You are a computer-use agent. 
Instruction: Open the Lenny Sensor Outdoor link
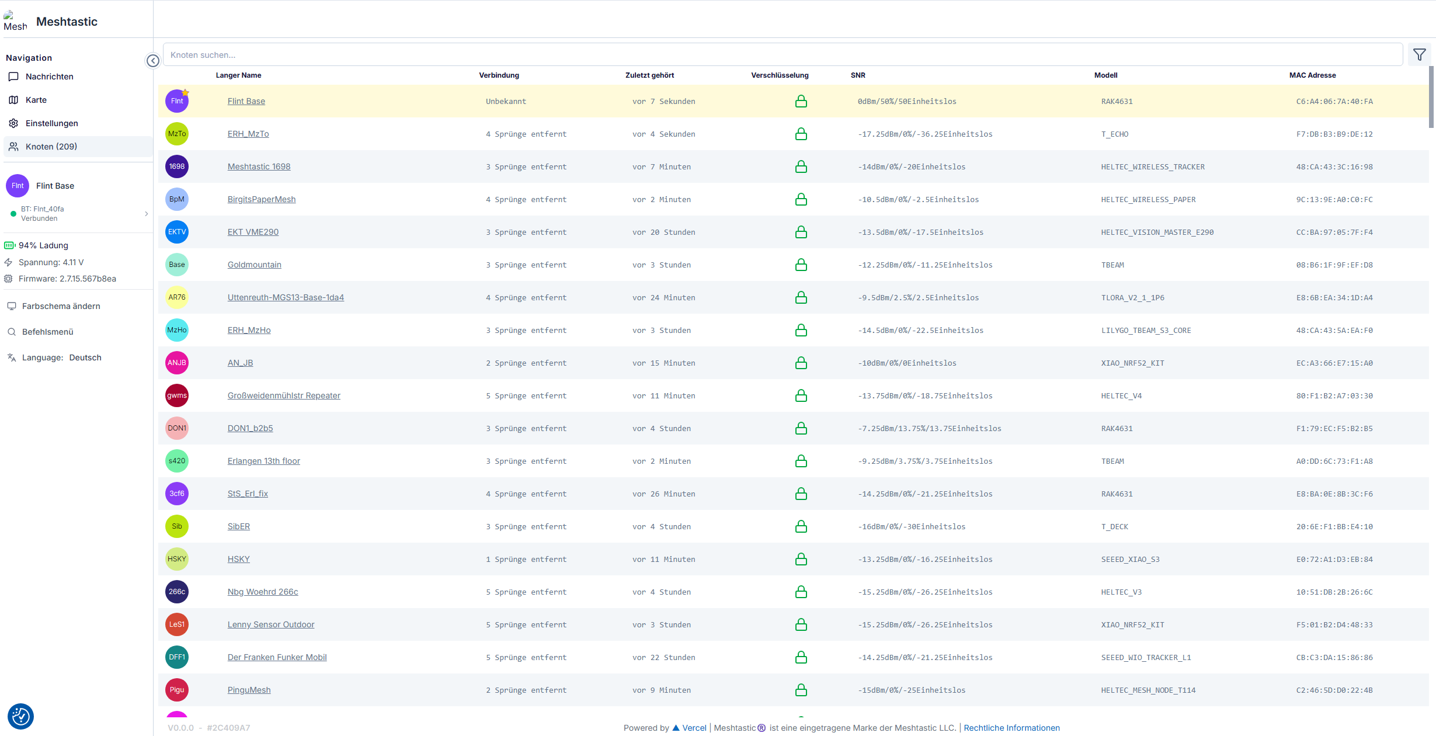(270, 624)
